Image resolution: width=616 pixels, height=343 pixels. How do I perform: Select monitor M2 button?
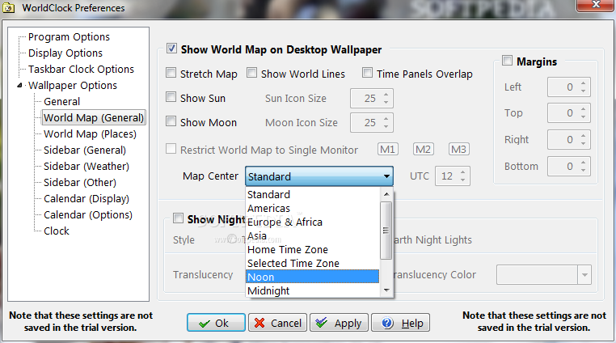pos(423,150)
